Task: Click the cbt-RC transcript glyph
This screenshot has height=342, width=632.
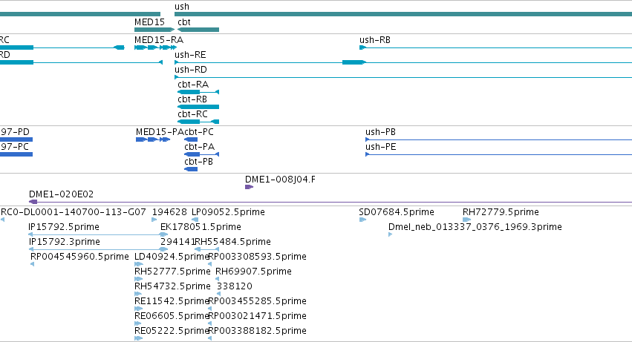Action: (x=198, y=122)
